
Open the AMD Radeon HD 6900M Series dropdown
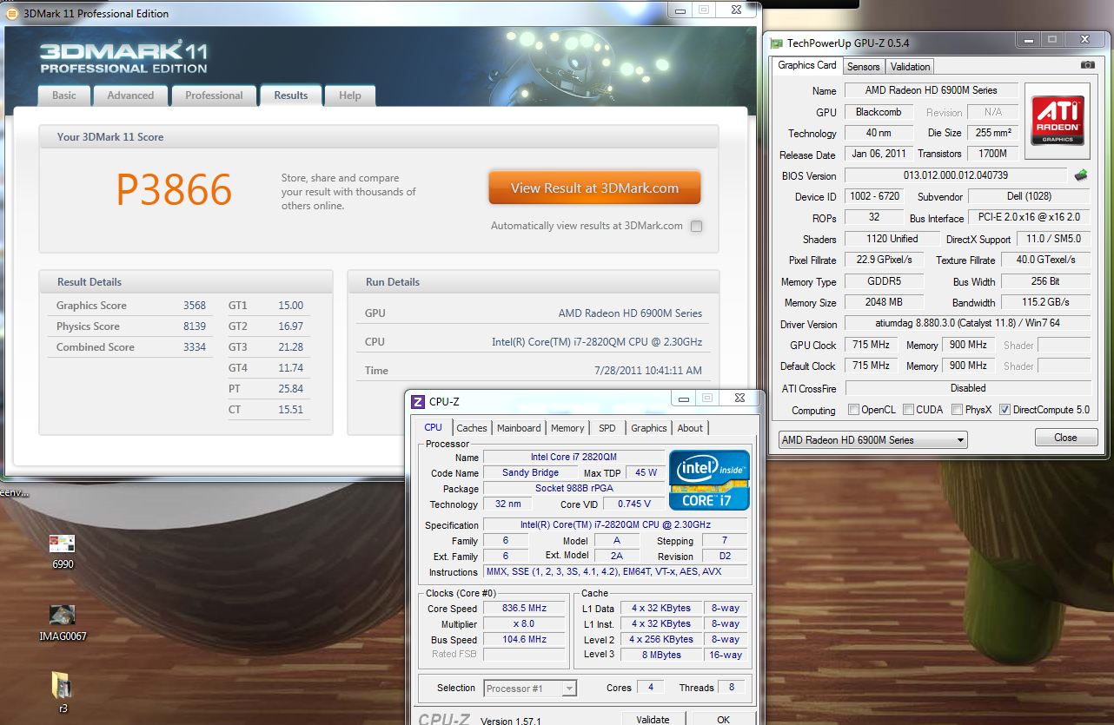[872, 439]
